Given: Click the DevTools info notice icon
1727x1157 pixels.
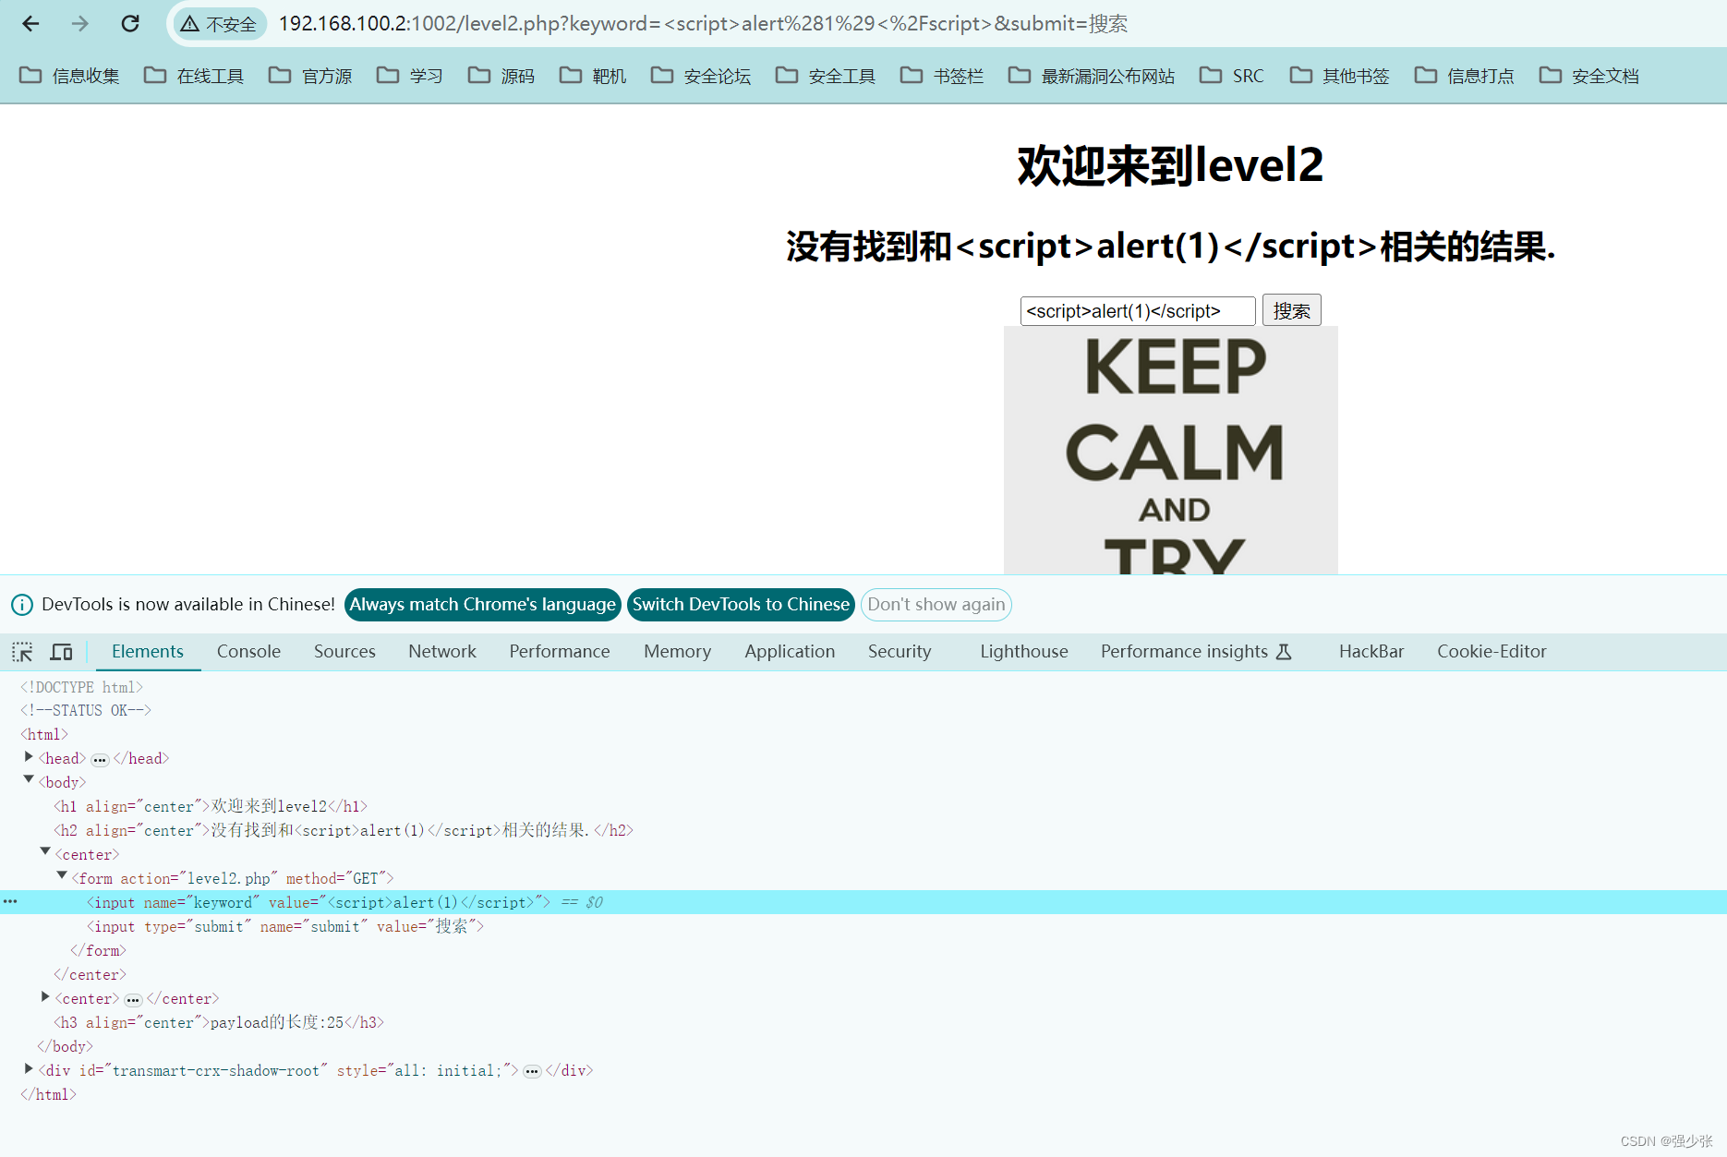Looking at the screenshot, I should (21, 605).
